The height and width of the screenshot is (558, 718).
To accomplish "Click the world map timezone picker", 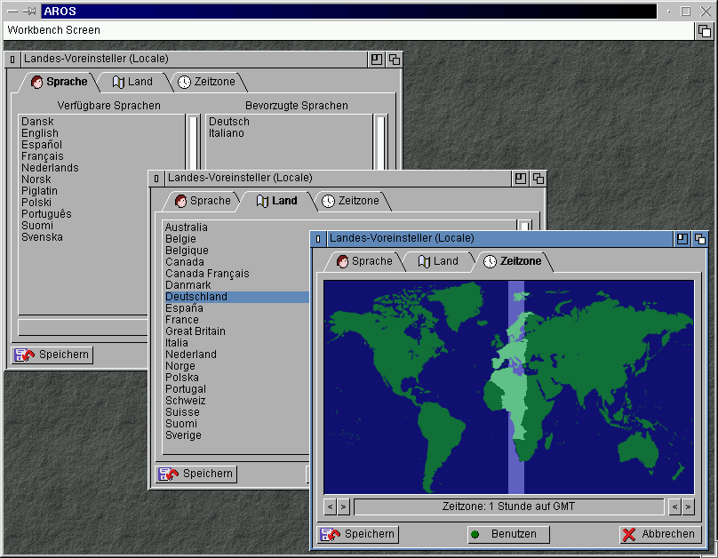I will [509, 387].
